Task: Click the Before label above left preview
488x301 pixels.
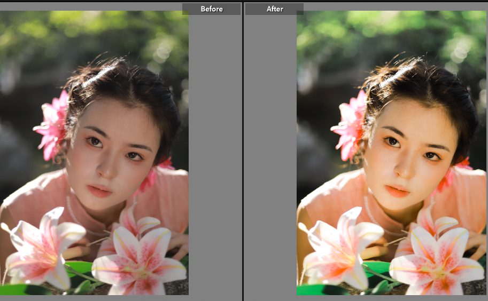Action: (211, 9)
